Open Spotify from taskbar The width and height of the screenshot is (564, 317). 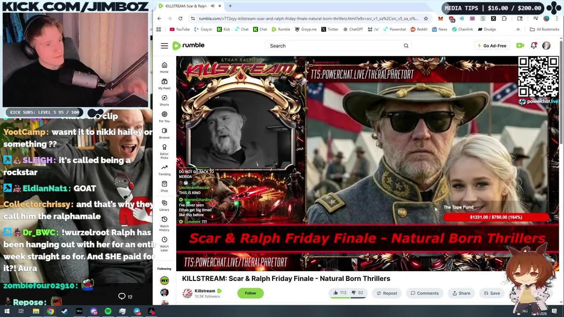pyautogui.click(x=108, y=311)
